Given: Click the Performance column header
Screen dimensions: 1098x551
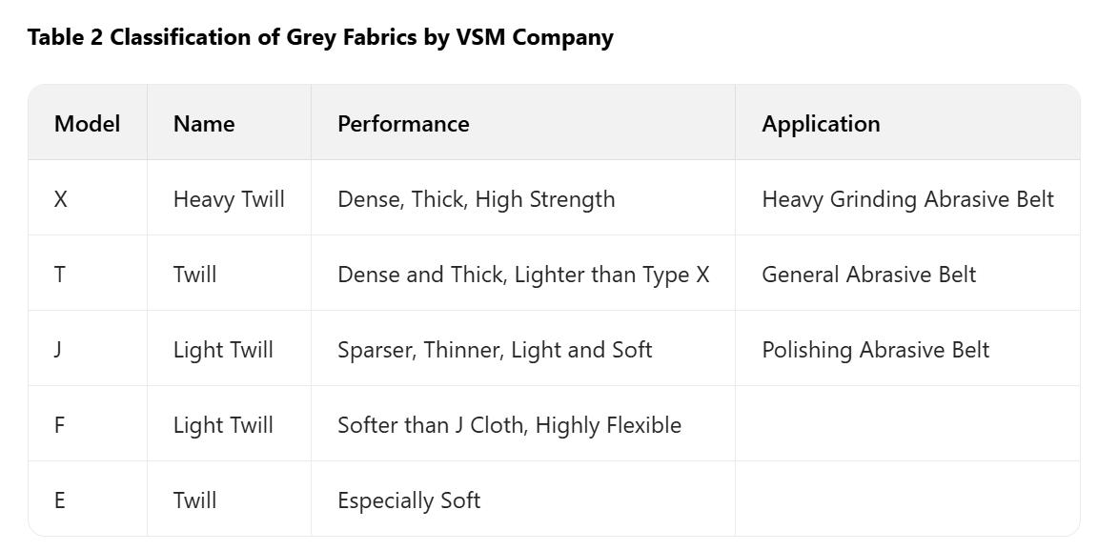Looking at the screenshot, I should click(403, 124).
